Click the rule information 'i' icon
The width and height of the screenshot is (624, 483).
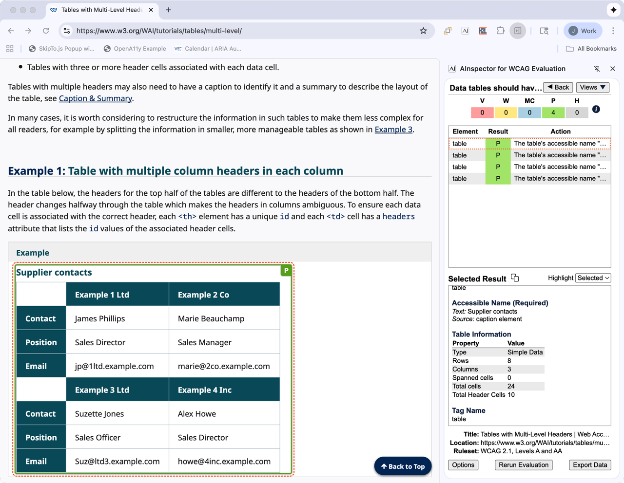click(x=596, y=109)
